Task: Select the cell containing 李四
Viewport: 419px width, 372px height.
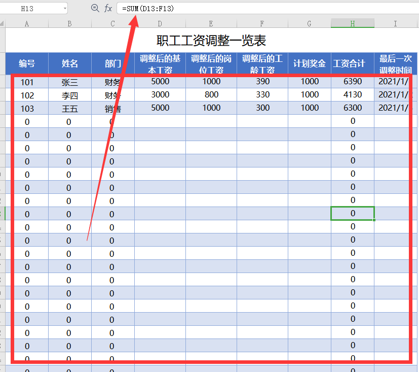Action: [69, 95]
